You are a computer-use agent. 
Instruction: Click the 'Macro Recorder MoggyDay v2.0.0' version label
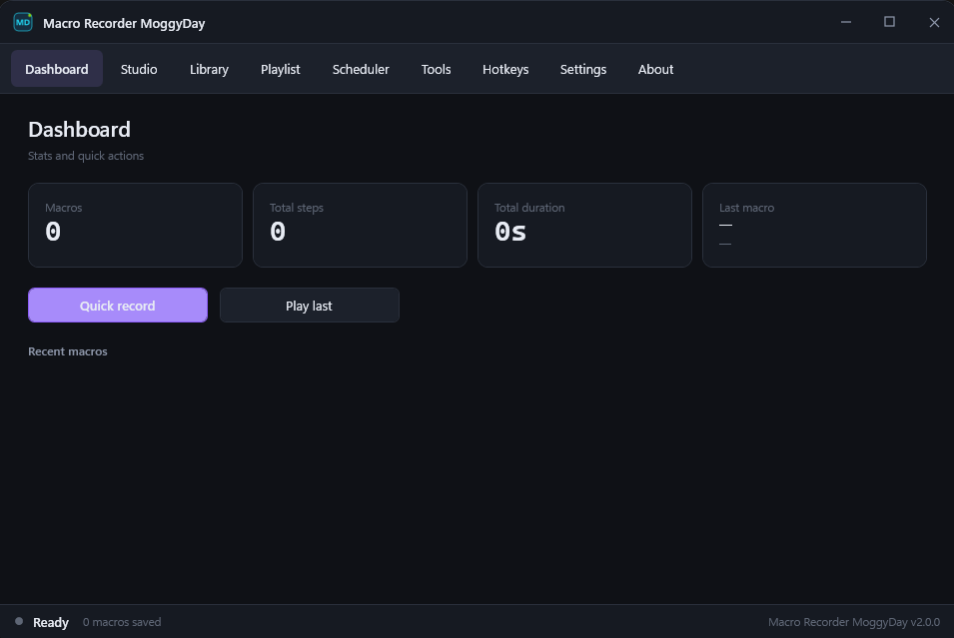click(x=854, y=622)
